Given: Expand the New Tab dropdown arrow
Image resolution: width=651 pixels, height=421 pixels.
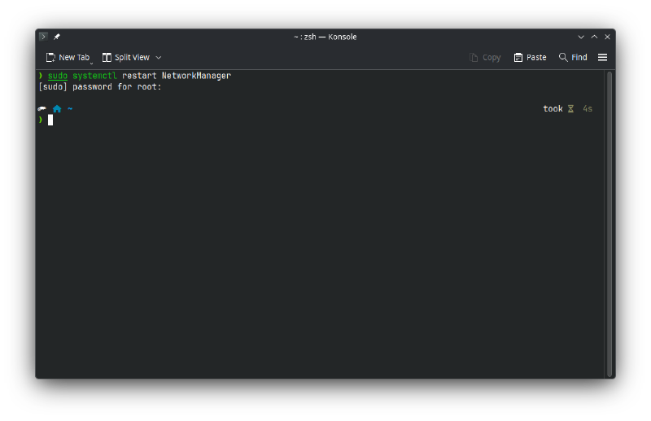Looking at the screenshot, I should pos(91,61).
